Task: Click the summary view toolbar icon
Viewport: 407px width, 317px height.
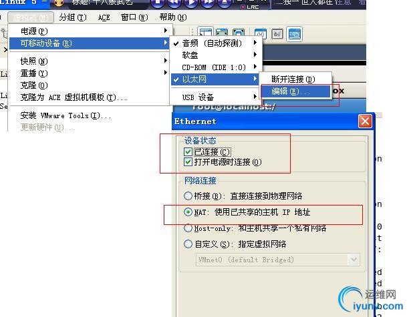Action: tap(261, 34)
